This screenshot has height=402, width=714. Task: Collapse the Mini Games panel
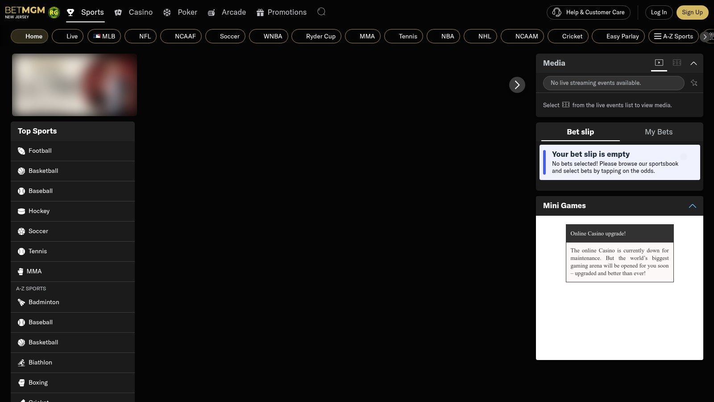pos(693,206)
